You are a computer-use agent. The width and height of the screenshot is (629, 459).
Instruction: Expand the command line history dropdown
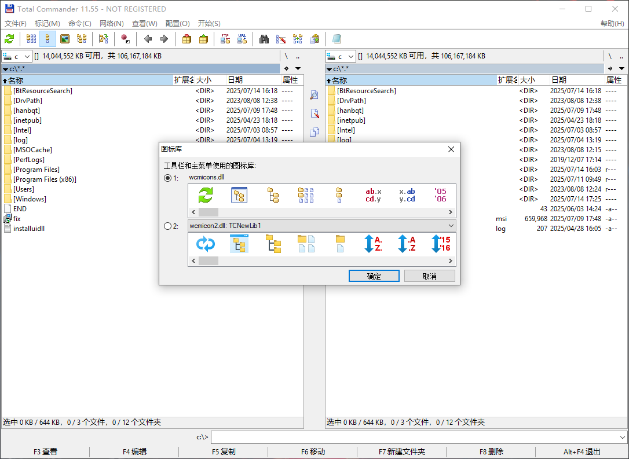(x=622, y=438)
